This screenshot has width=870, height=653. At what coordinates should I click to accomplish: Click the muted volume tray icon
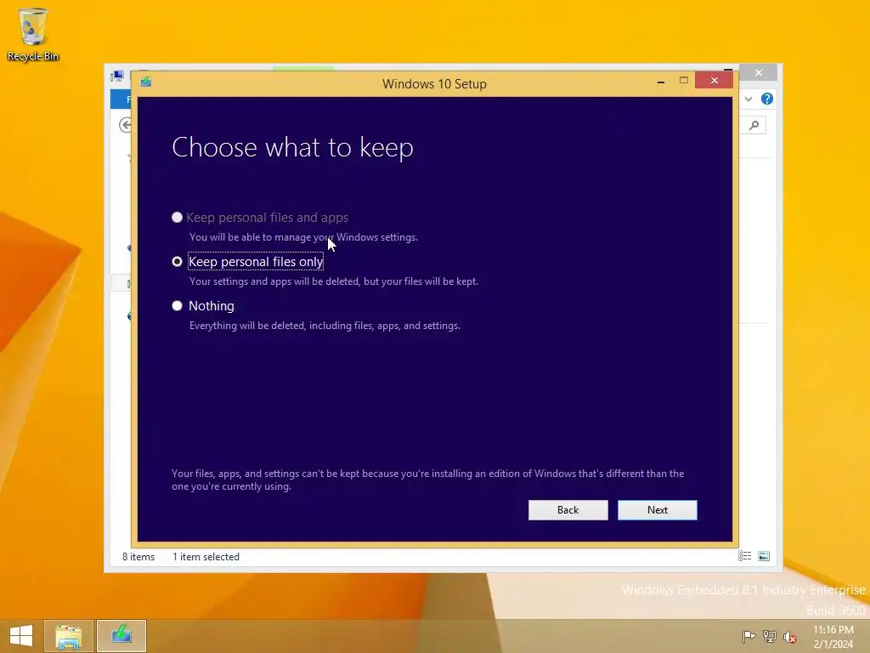[x=790, y=637]
